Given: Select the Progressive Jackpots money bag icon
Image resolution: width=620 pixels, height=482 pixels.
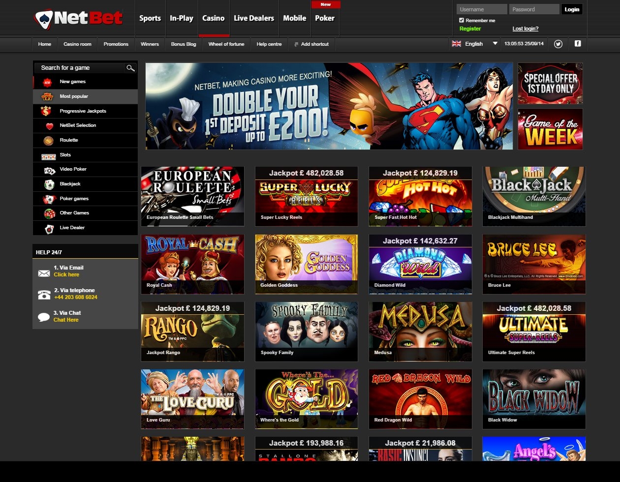Looking at the screenshot, I should tap(47, 111).
